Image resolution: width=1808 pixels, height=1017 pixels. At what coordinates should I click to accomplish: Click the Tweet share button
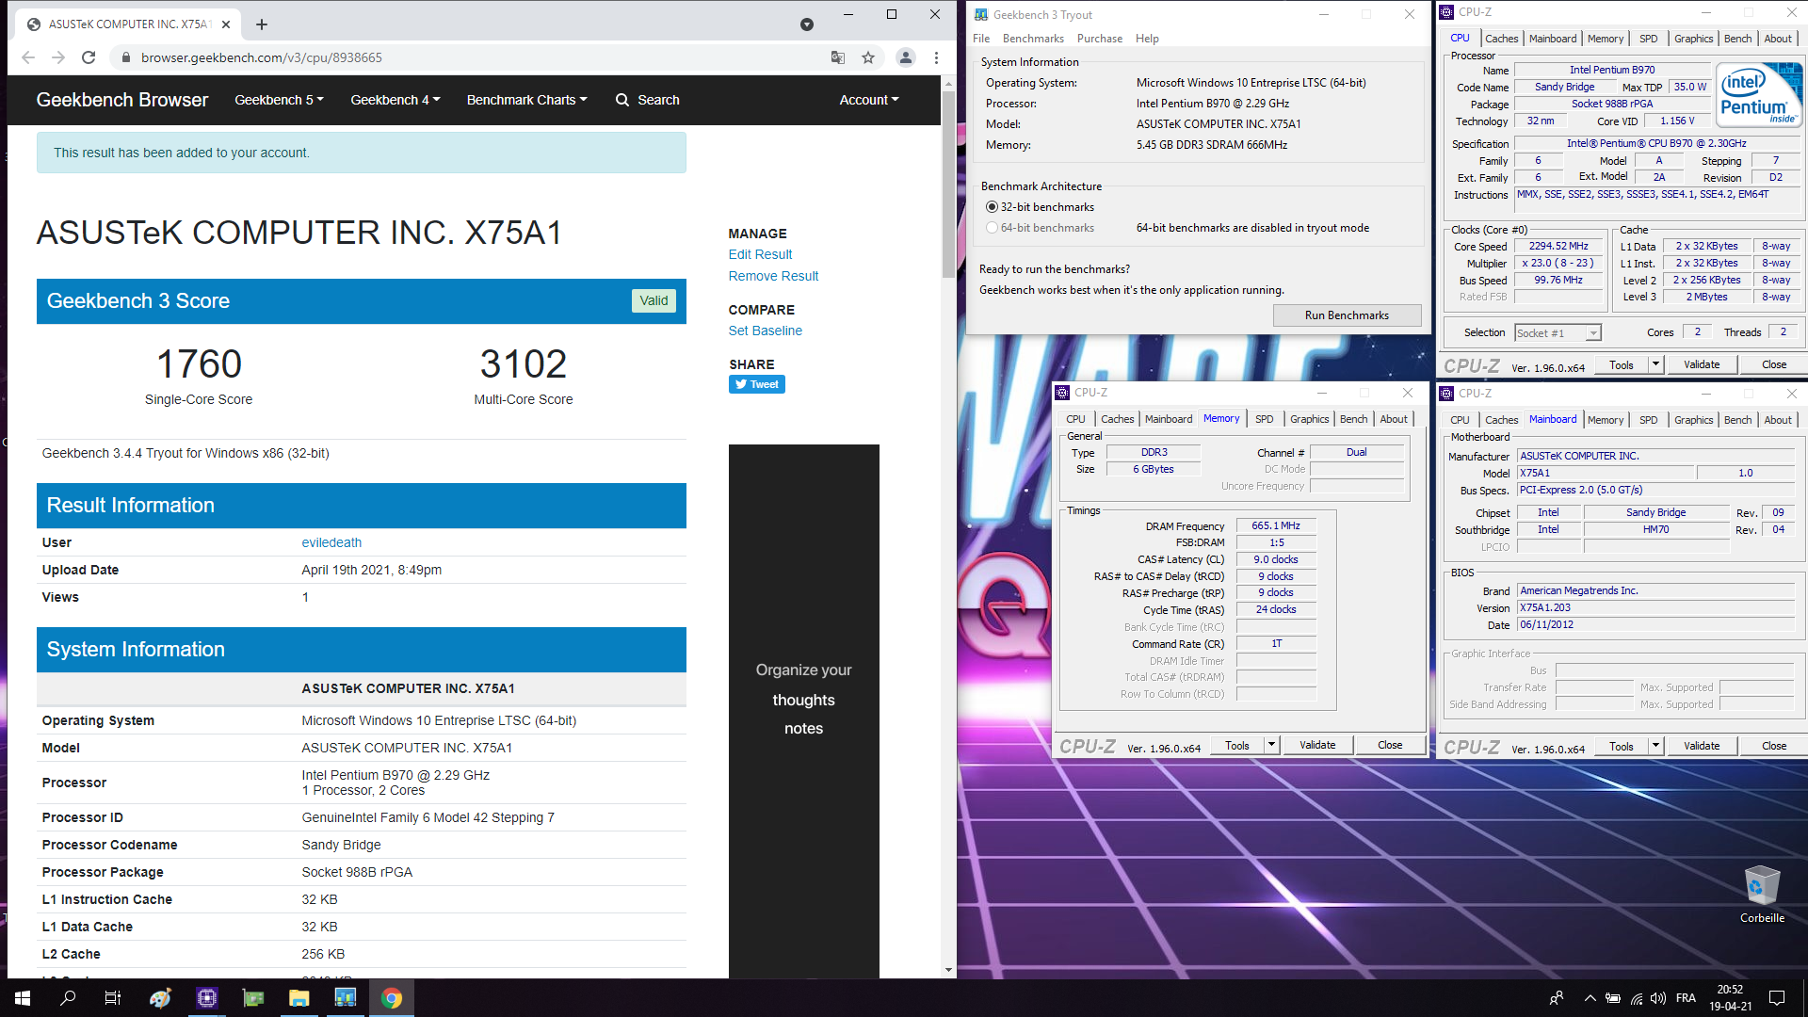coord(756,384)
